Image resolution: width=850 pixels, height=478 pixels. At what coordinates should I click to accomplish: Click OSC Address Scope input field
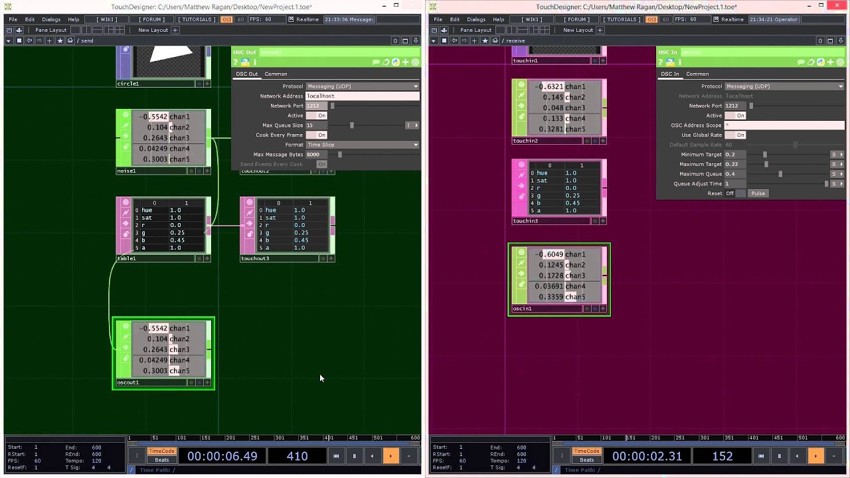tap(784, 125)
